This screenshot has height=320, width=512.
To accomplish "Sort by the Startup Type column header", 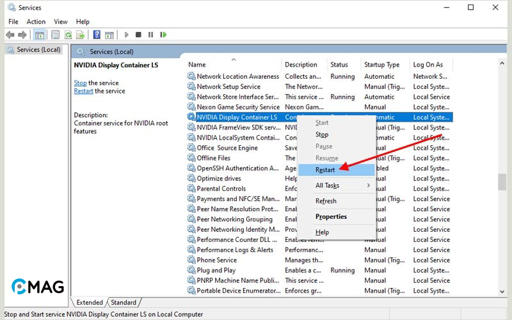I will pyautogui.click(x=385, y=65).
